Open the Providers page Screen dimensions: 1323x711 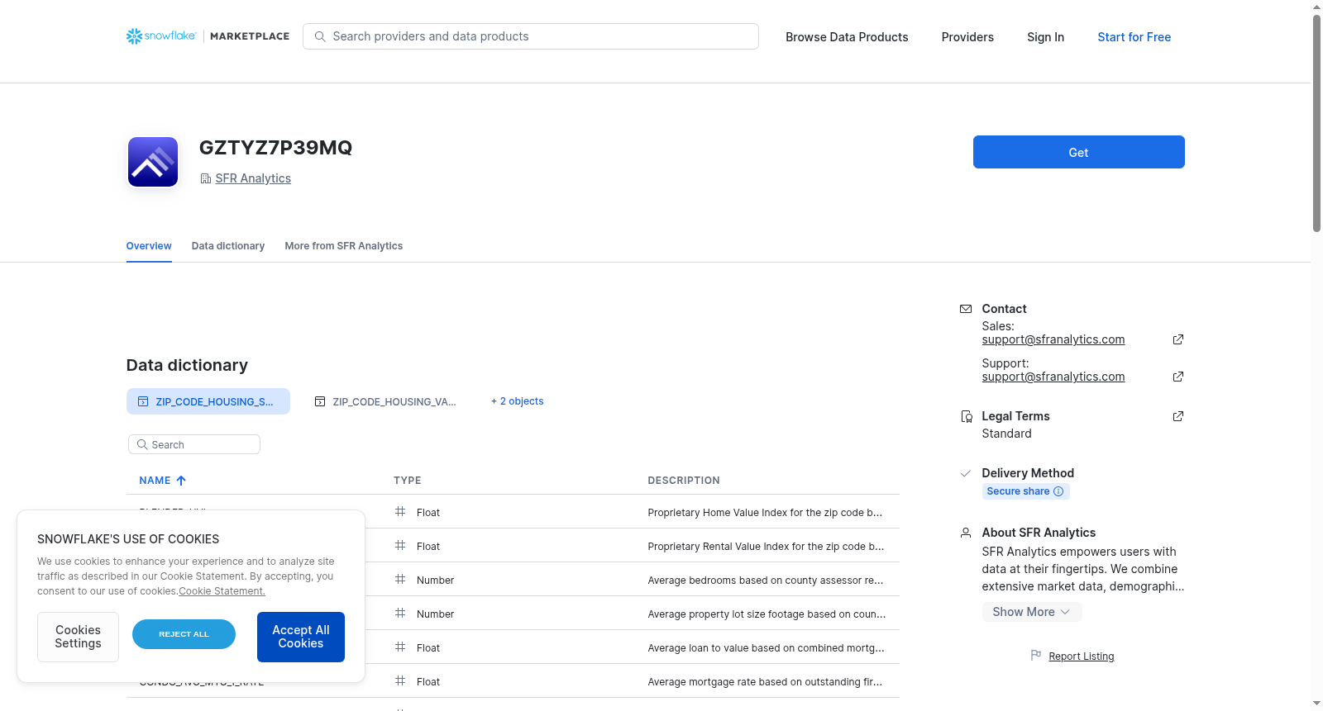tap(967, 37)
